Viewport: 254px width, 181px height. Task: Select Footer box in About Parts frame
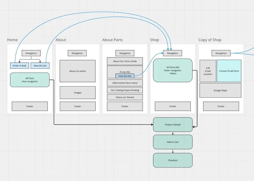click(125, 106)
